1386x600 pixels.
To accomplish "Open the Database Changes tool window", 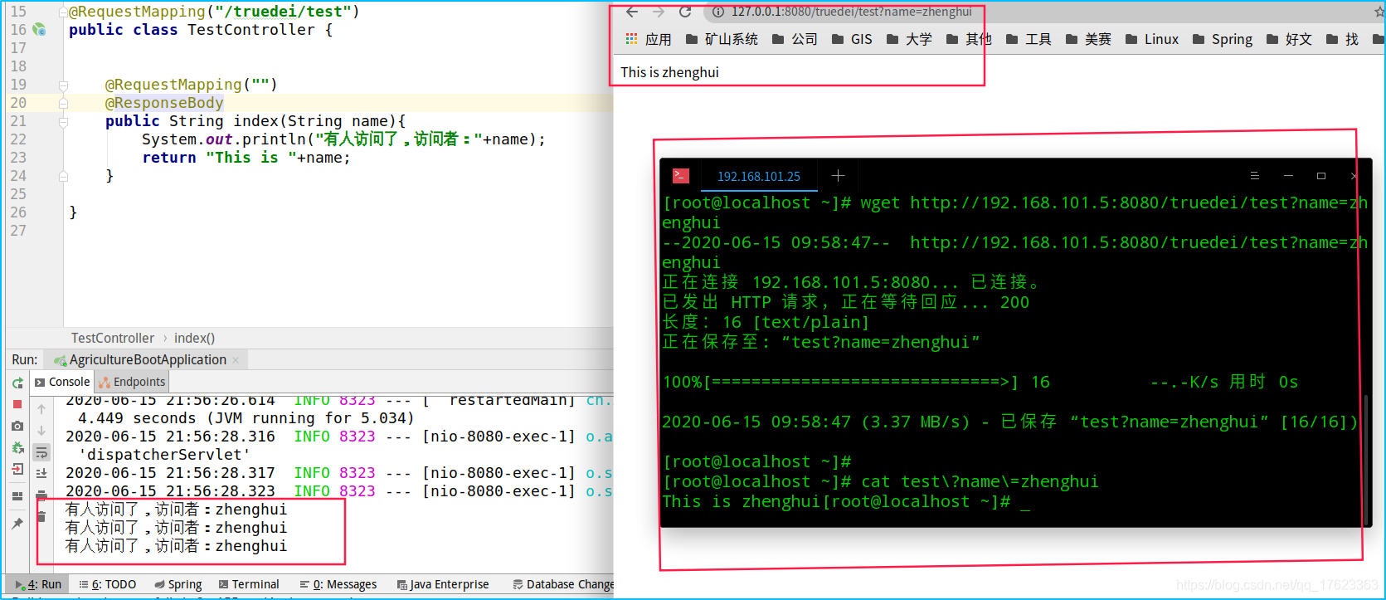I will click(x=563, y=584).
